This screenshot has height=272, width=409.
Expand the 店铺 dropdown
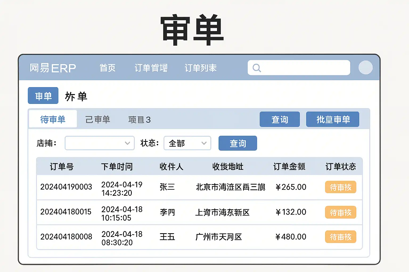click(x=100, y=143)
